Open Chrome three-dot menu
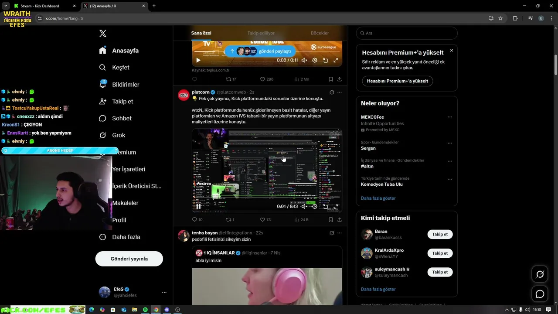Screen dimensions: 558x314 551,18
